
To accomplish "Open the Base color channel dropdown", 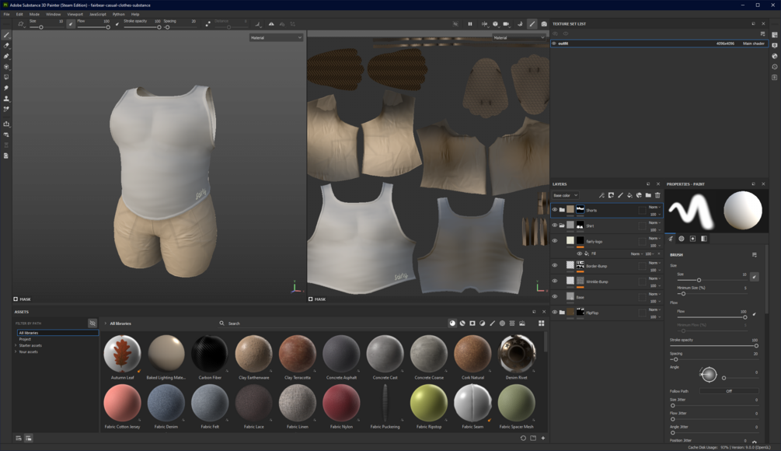I will (x=565, y=195).
